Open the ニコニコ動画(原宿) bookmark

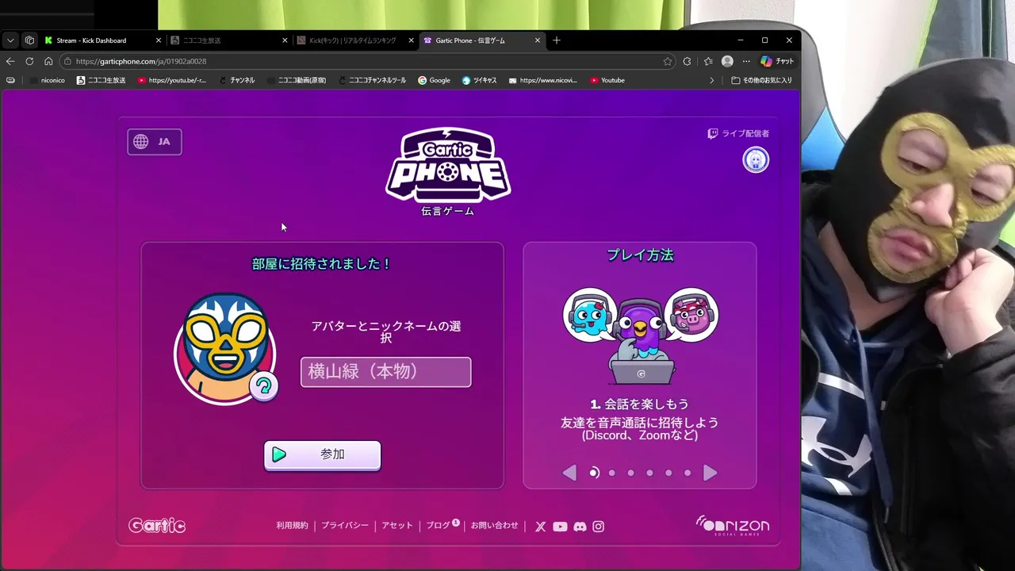click(297, 80)
